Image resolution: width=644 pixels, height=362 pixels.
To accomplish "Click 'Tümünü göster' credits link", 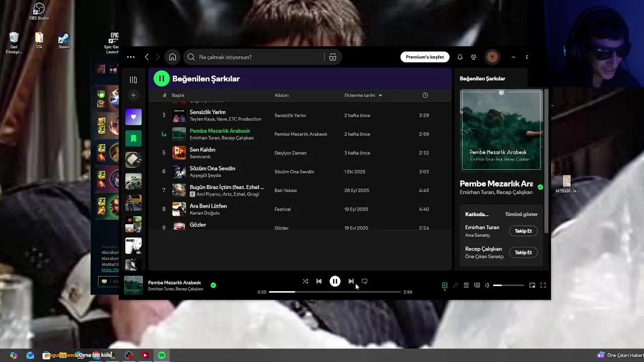I will pos(521,214).
